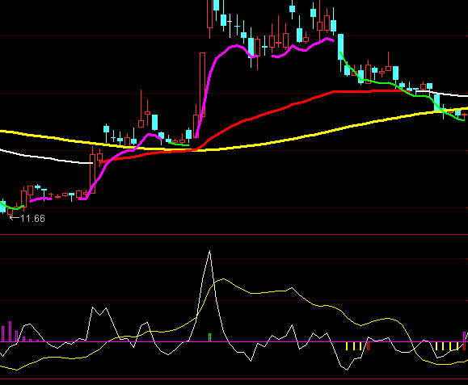Click the white indicator line's highest peak
This screenshot has width=468, height=385.
pyautogui.click(x=209, y=251)
